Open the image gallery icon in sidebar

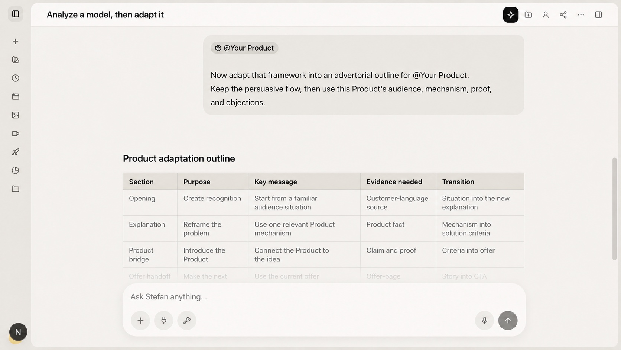(16, 115)
